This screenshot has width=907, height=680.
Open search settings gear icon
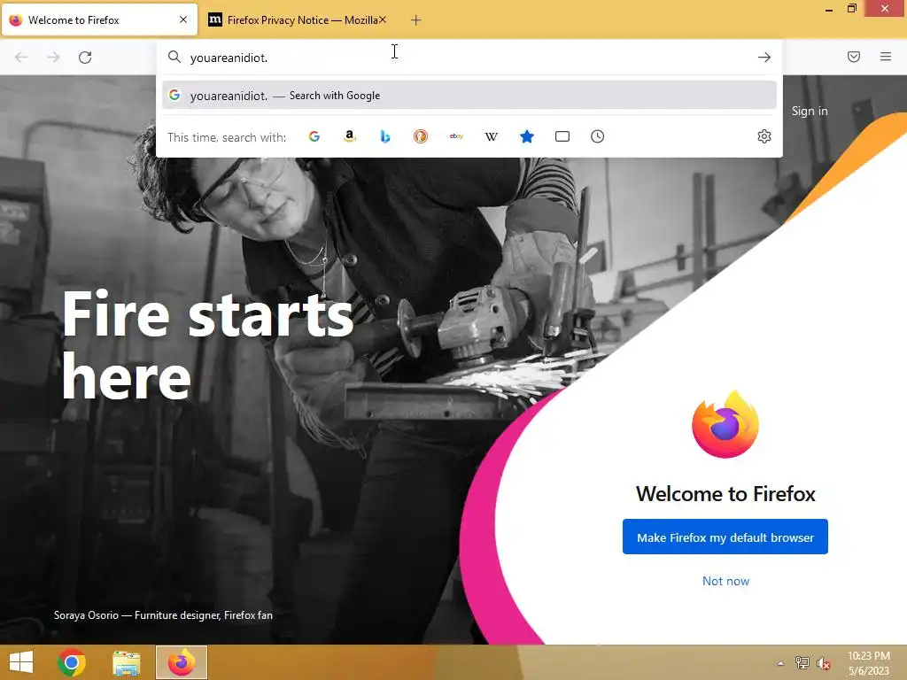[764, 136]
